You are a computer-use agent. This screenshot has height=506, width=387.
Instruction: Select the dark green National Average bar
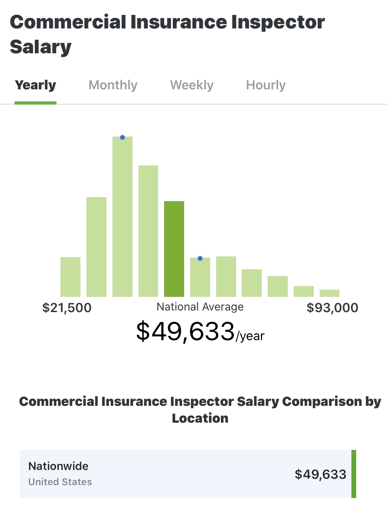(x=174, y=248)
